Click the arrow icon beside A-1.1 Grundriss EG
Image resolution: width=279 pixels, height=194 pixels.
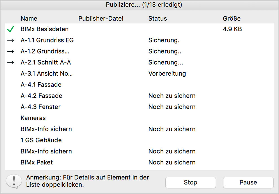10,40
